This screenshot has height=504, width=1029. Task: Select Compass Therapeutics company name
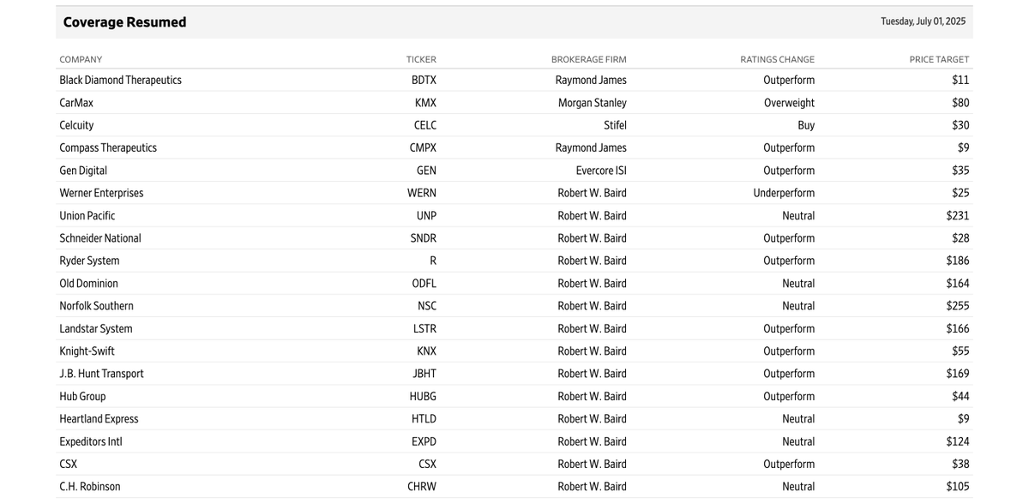pos(108,147)
